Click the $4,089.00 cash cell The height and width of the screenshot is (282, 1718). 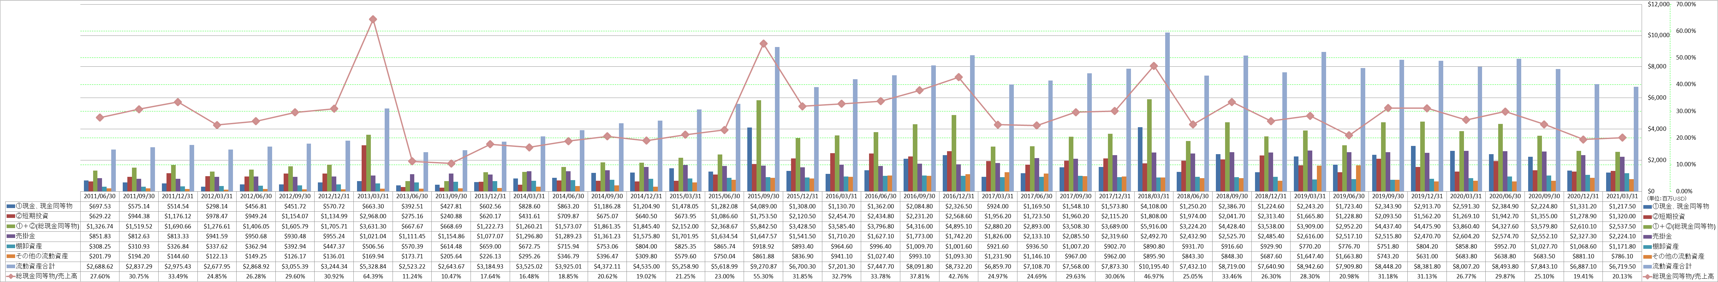[764, 207]
